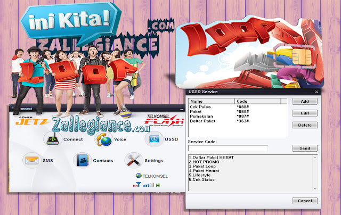
Task: Click '6.Cek Status' response line
Action: click(202, 180)
